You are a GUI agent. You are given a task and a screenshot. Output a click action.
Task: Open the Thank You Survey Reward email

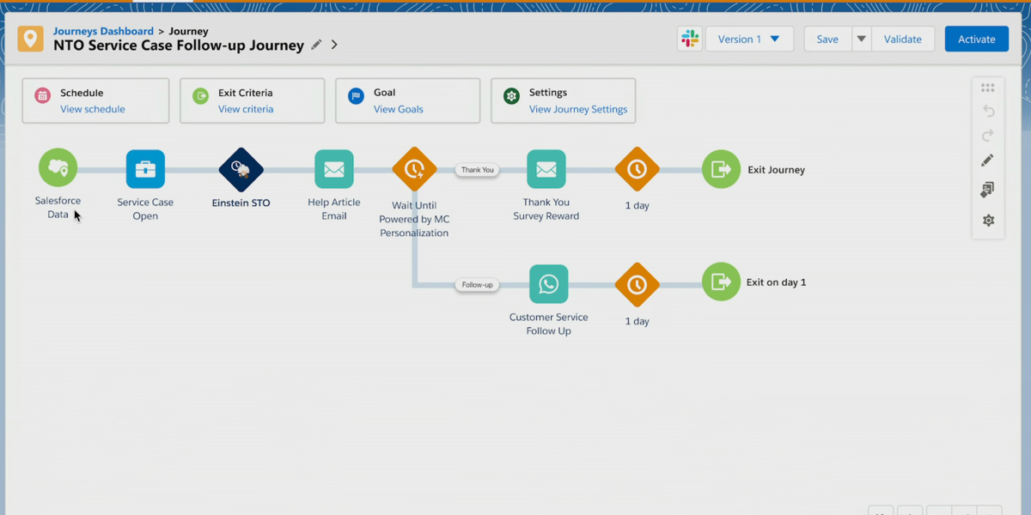click(x=546, y=169)
